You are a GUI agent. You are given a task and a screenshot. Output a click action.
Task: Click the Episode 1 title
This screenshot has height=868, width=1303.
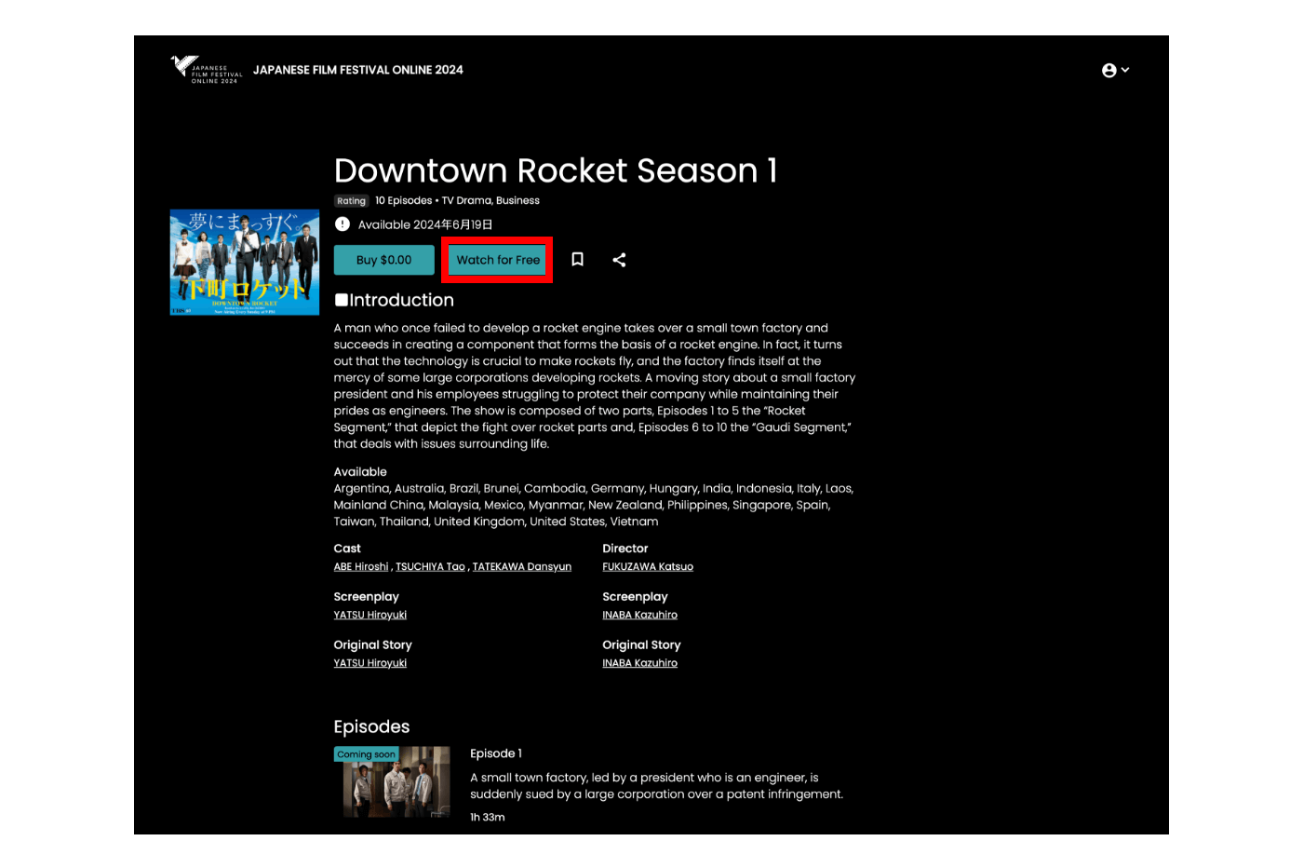[x=496, y=753]
